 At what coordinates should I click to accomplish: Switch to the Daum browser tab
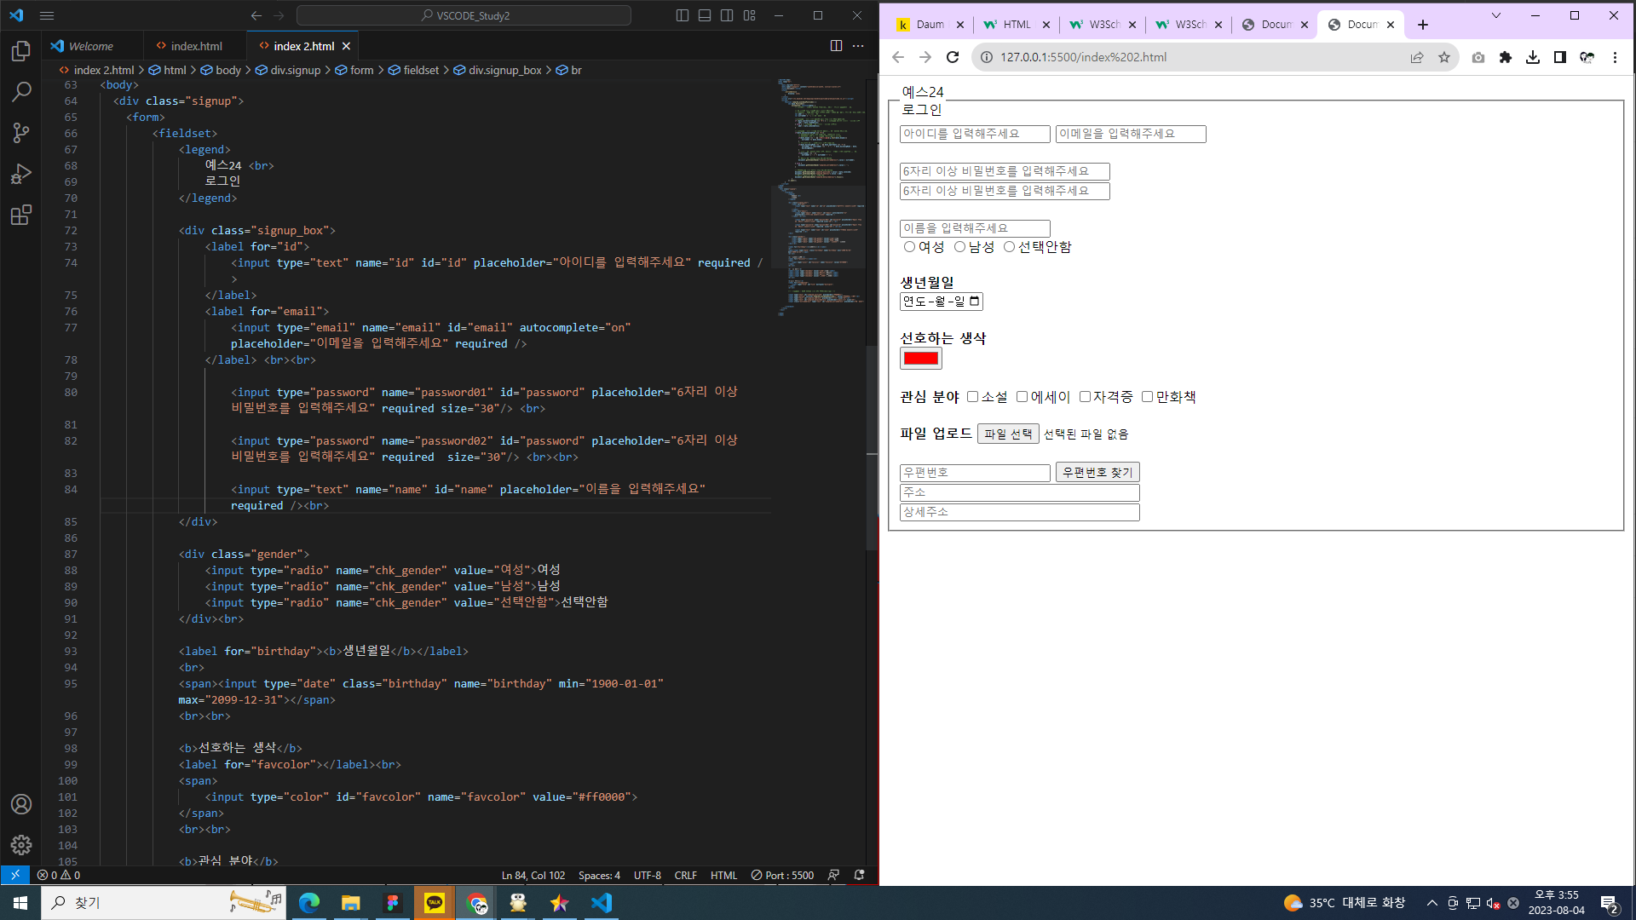pos(929,25)
